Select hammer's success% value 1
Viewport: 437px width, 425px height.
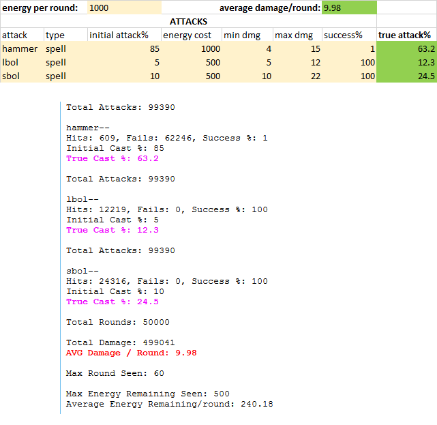(349, 48)
